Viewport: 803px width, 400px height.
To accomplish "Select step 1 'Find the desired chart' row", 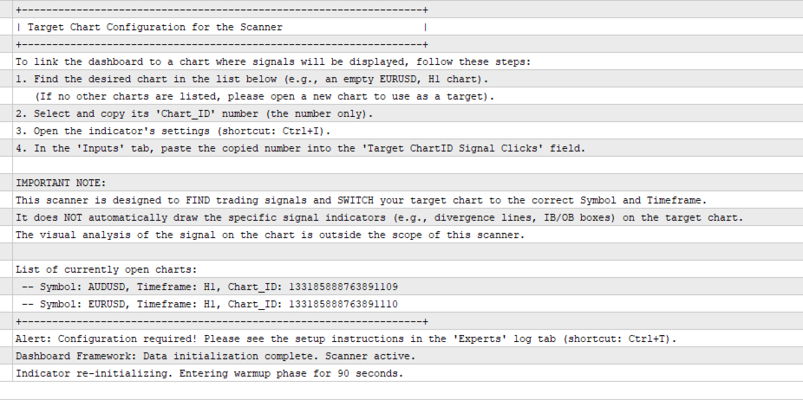I will point(408,79).
